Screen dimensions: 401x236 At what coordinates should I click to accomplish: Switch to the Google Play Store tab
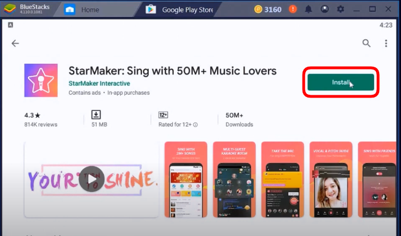pyautogui.click(x=180, y=10)
